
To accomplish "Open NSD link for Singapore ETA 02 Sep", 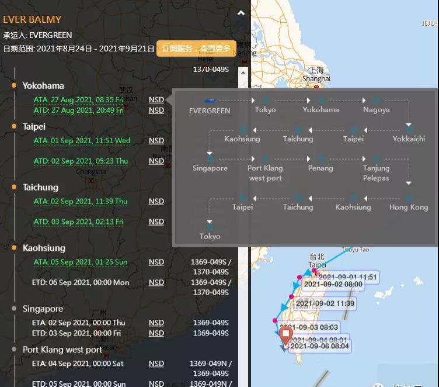I will (156, 323).
